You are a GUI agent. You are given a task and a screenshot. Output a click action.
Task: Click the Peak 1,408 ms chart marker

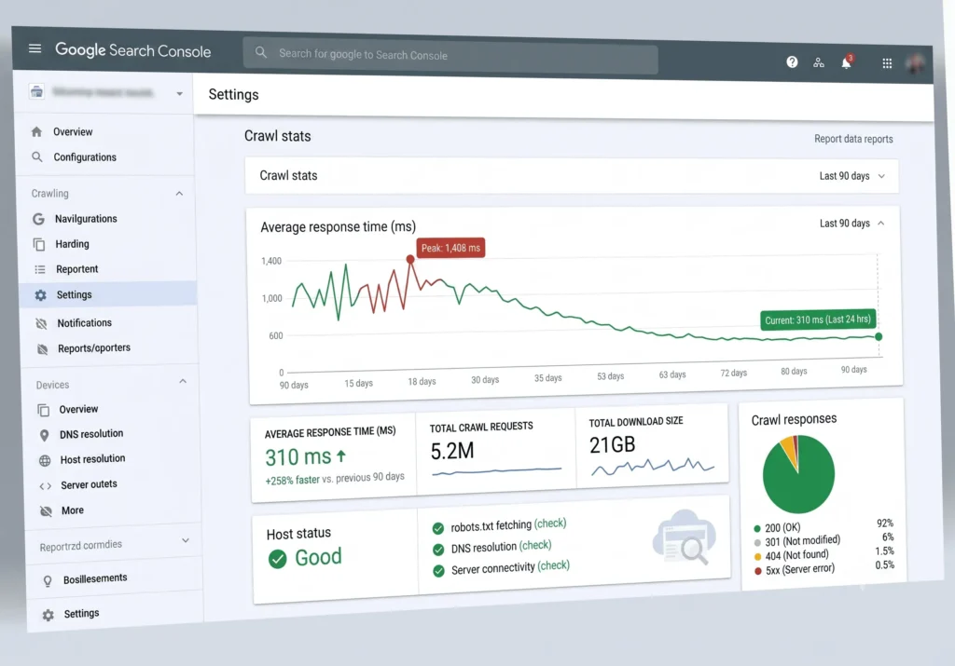[410, 259]
